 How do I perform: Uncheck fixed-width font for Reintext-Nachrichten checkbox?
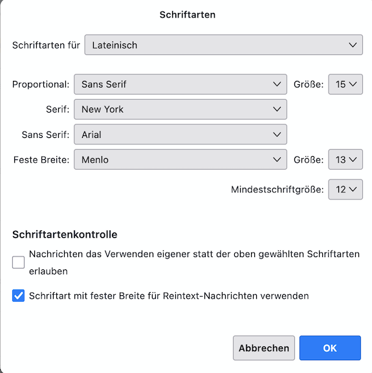tap(18, 296)
